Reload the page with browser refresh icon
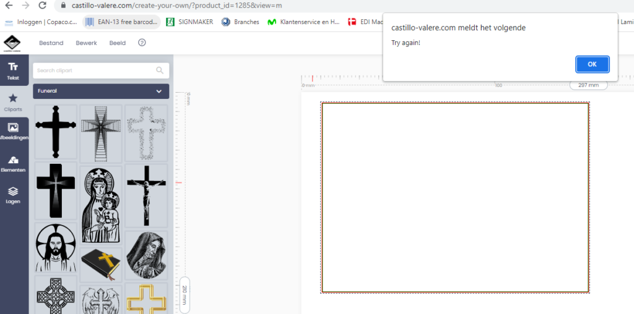 click(42, 5)
